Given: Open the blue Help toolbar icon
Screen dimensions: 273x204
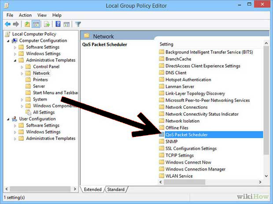Looking at the screenshot, I should [58, 24].
